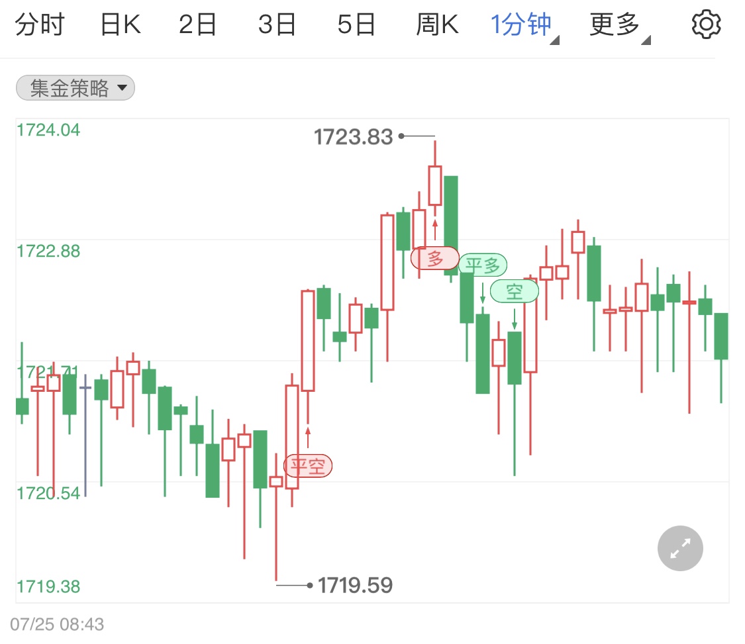Image resolution: width=745 pixels, height=644 pixels.
Task: Click the green 平多 signal marker
Action: pos(482,265)
